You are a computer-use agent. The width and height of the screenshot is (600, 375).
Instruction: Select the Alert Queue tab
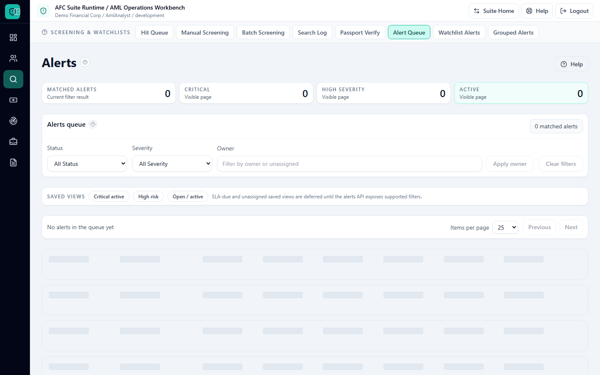(409, 32)
